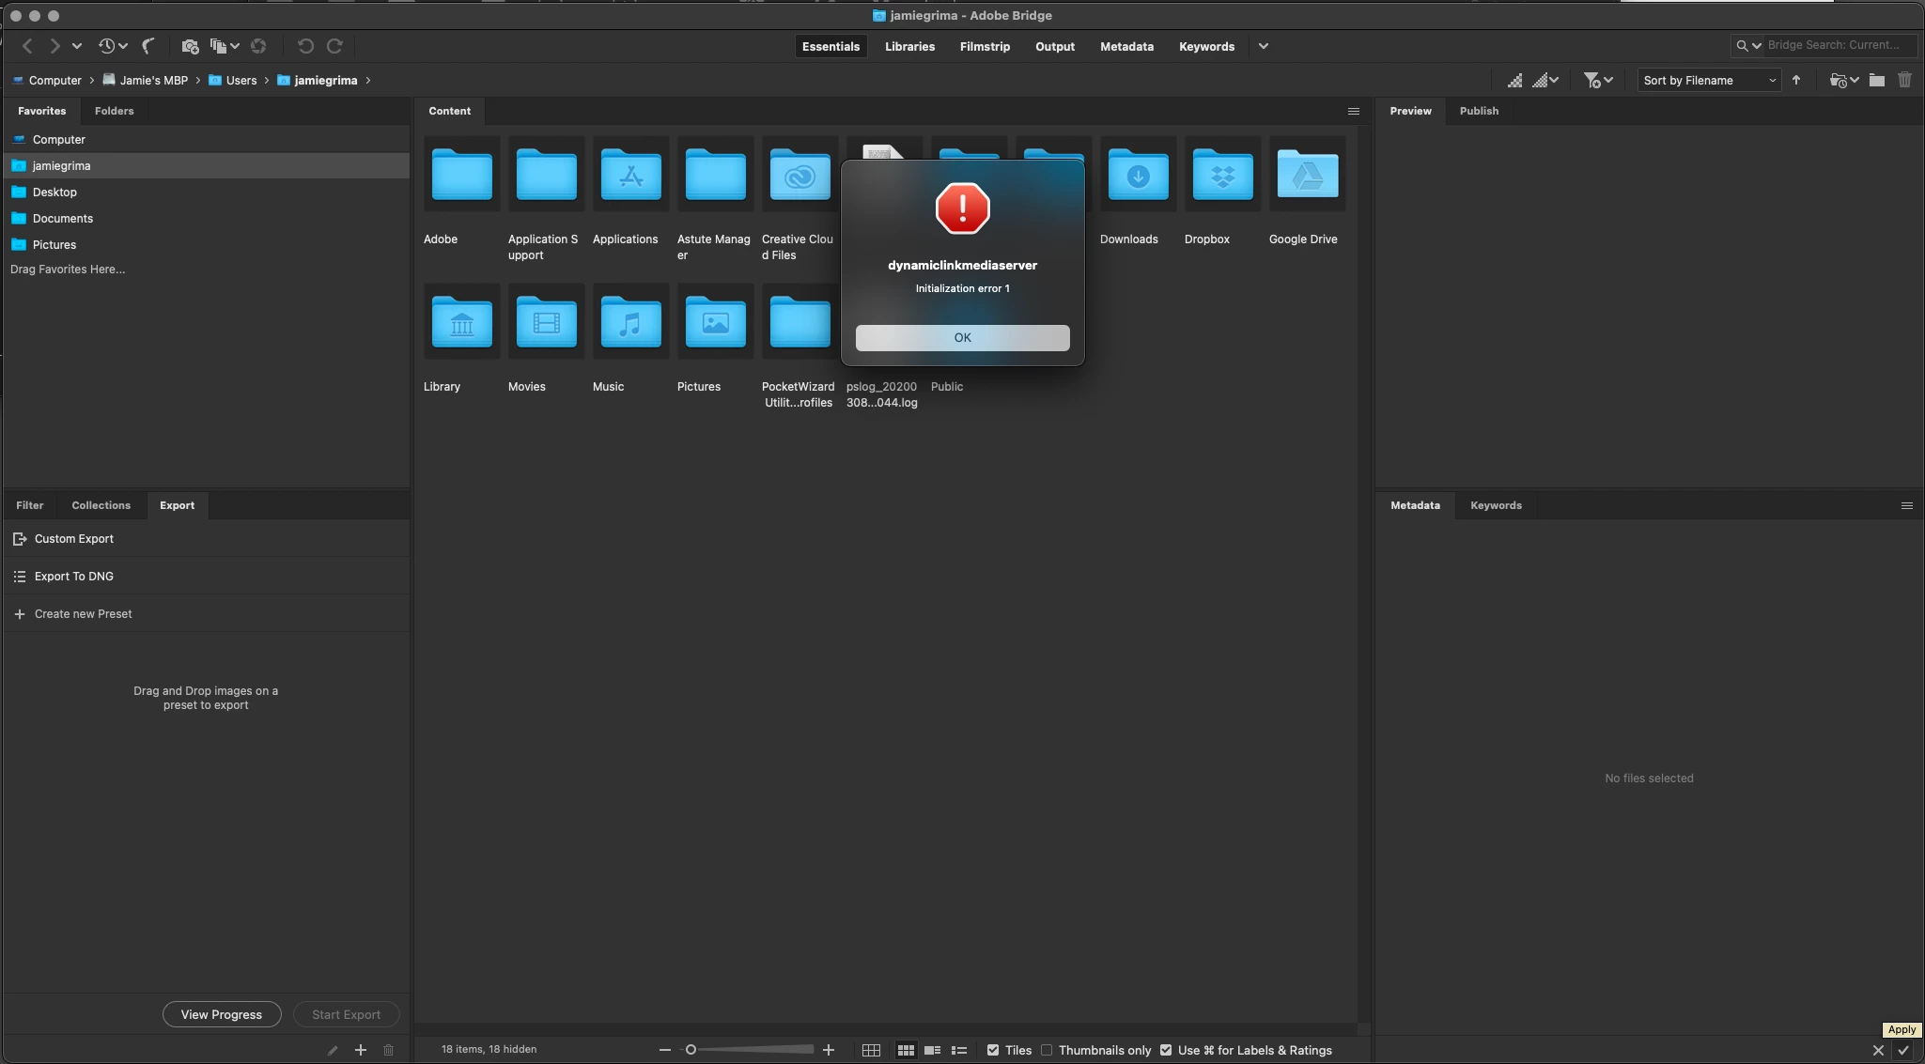
Task: Dismiss the error with OK
Action: pos(962,338)
